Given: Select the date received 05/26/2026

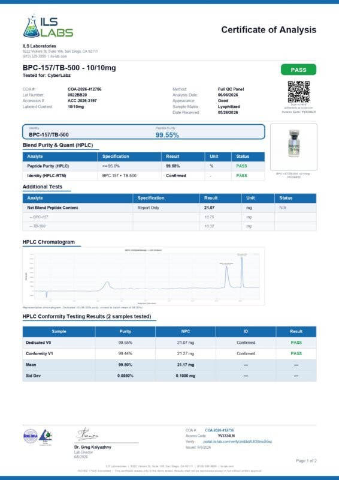Looking at the screenshot, I should click(x=228, y=113).
